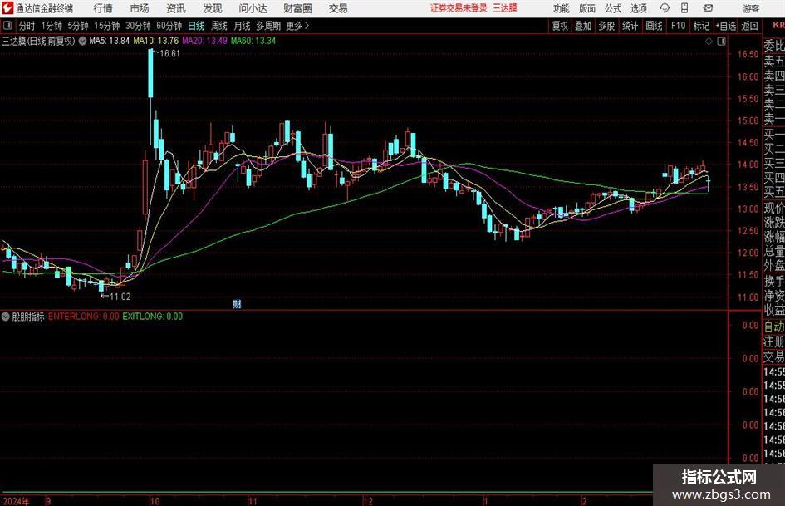
Task: Switch to 月线 monthly tab
Action: tap(242, 26)
